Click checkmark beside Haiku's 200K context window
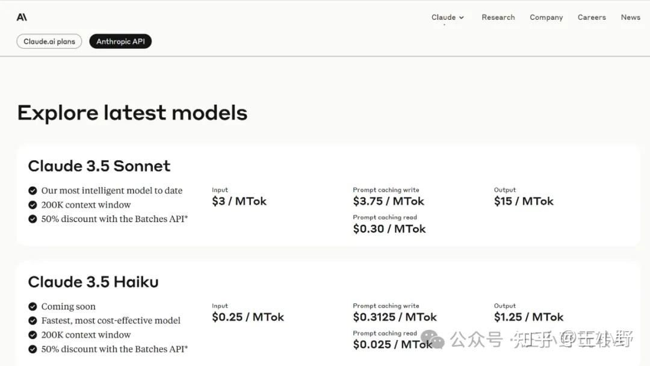Screen dimensions: 650x366 coord(32,335)
